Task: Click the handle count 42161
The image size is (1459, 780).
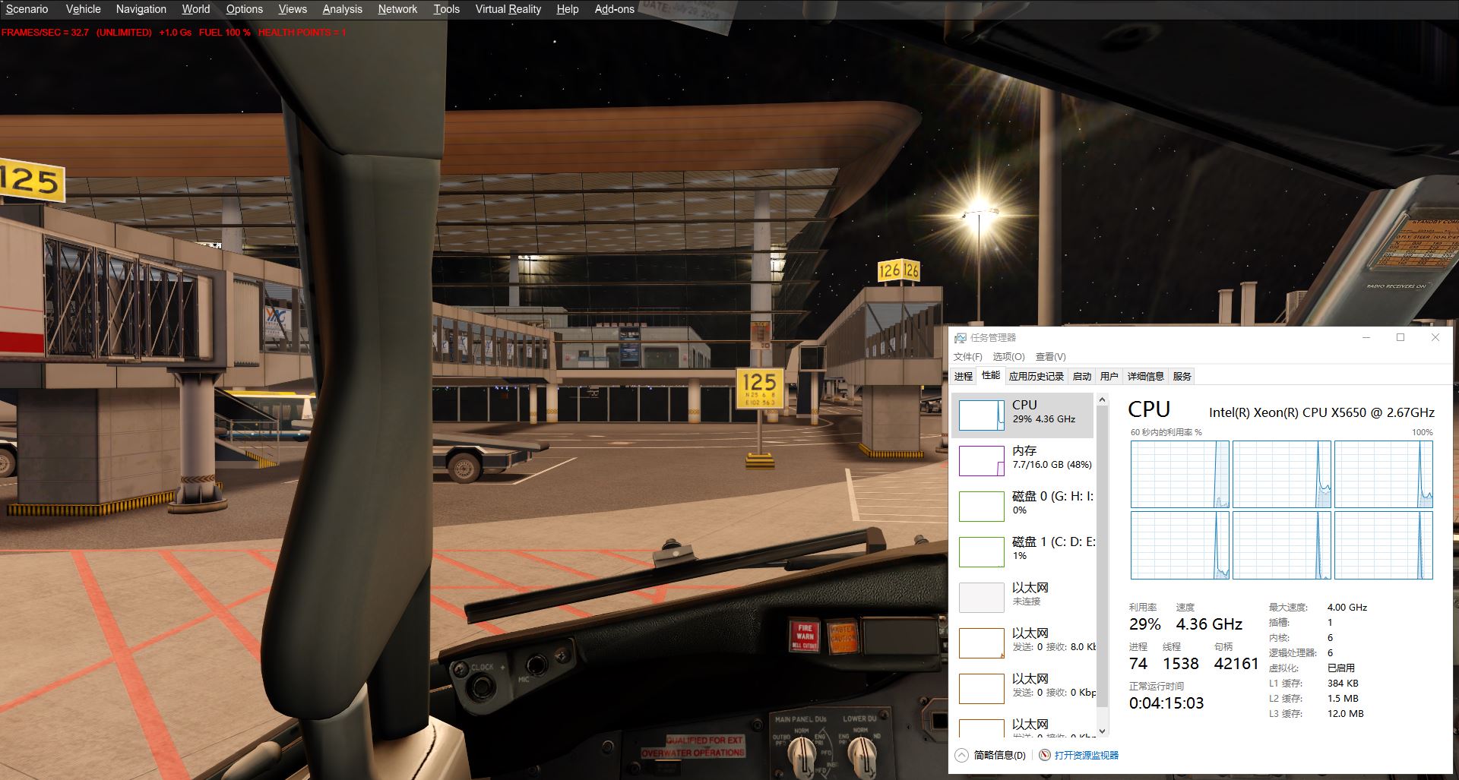Action: (1236, 664)
